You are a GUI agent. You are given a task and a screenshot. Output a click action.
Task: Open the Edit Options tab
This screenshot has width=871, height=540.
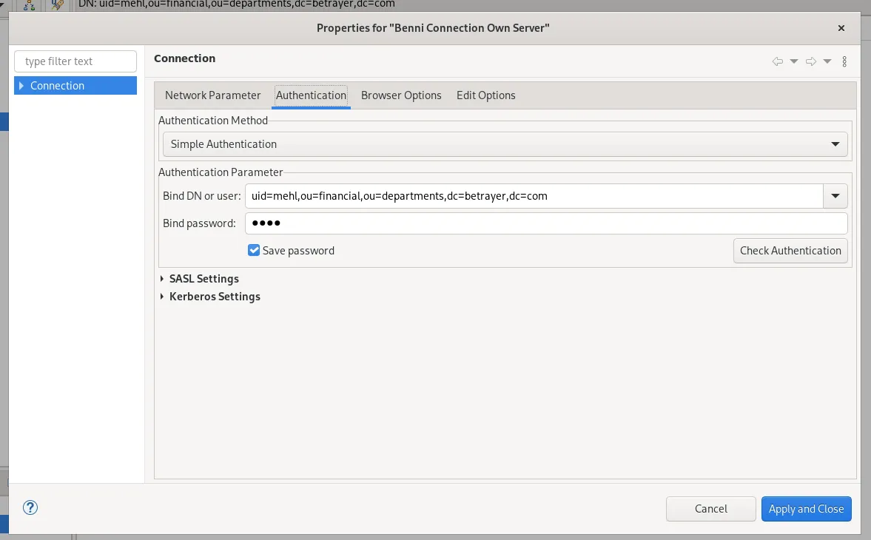[x=485, y=95]
